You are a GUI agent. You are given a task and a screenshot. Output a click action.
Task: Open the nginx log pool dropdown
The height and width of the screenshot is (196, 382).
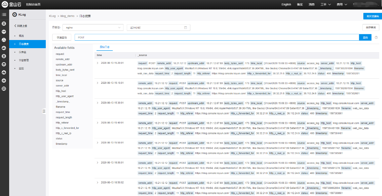coord(93,27)
